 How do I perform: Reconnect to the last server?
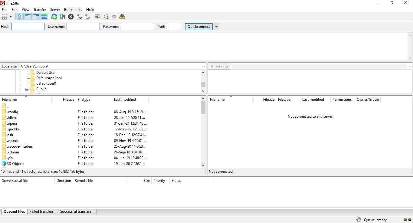tap(87, 17)
